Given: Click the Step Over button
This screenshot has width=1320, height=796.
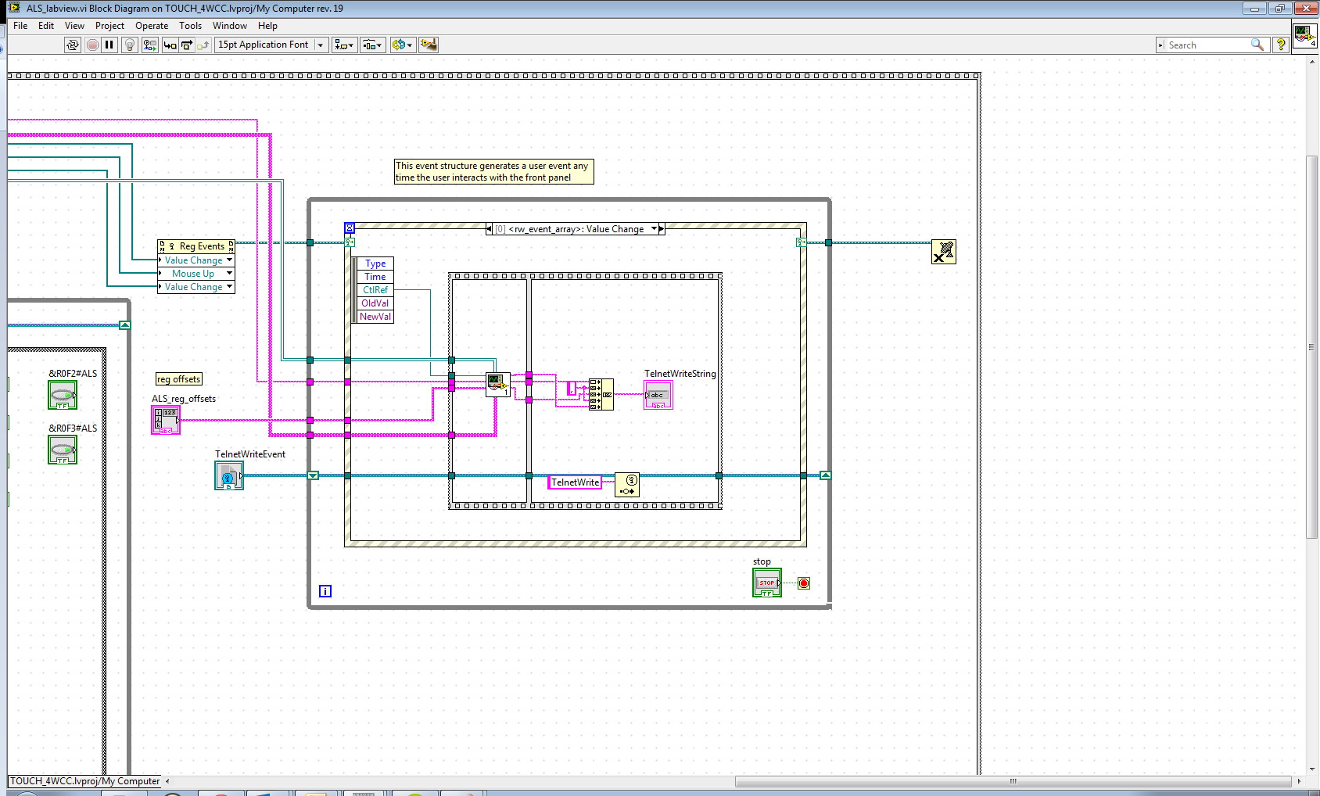Looking at the screenshot, I should point(187,45).
